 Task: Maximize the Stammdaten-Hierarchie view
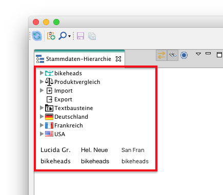pos(219,55)
